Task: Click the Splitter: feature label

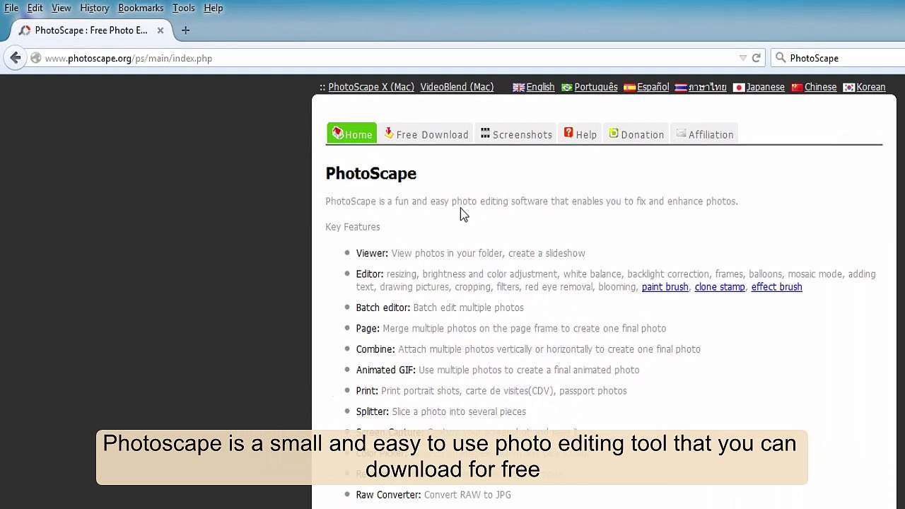Action: coord(373,411)
